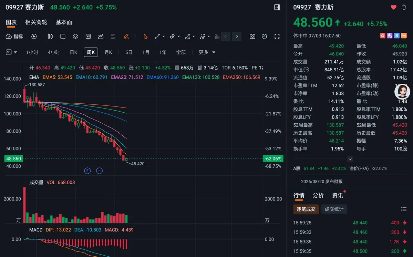Click the ellipsis event marker on chart
Image resolution: width=413 pixels, height=257 pixels.
click(99, 171)
